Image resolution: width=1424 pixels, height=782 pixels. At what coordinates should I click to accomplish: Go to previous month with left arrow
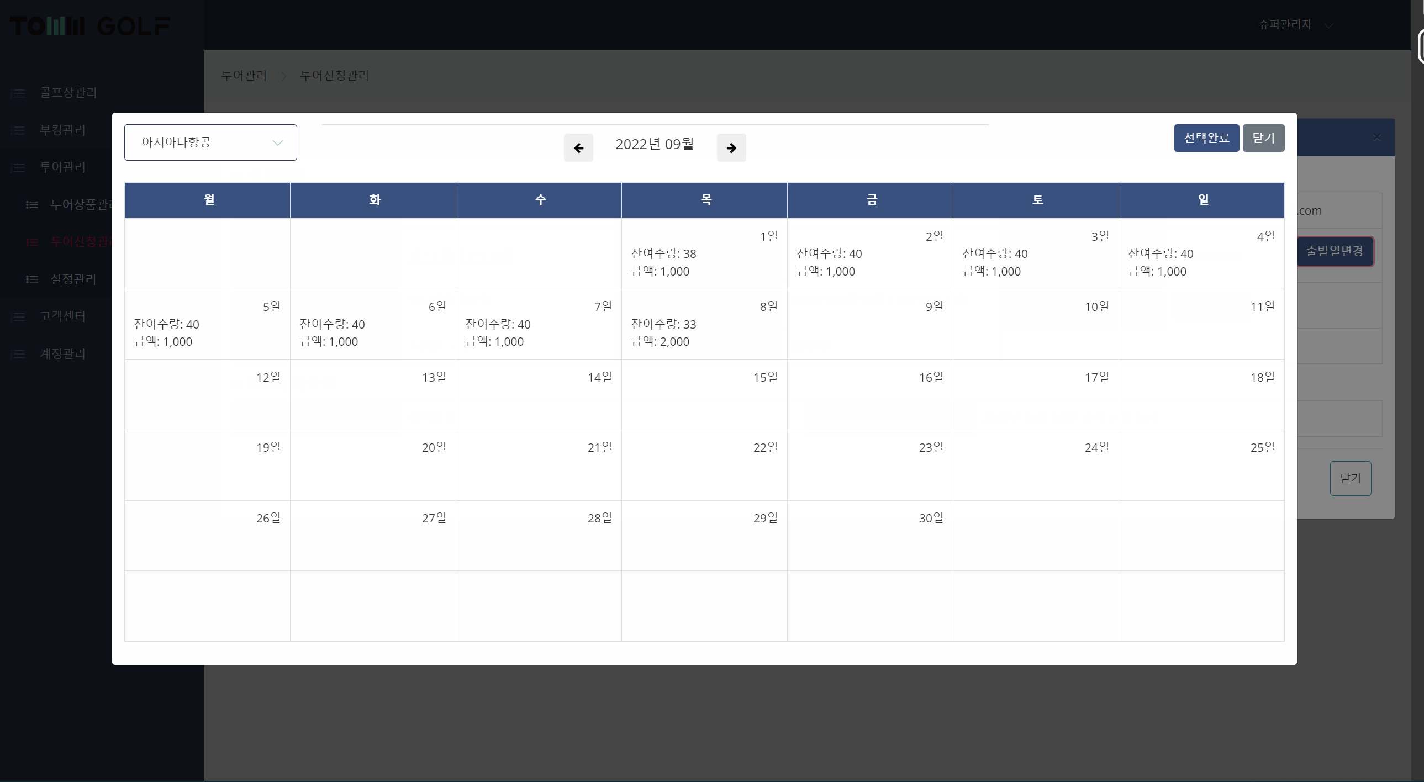pyautogui.click(x=578, y=147)
